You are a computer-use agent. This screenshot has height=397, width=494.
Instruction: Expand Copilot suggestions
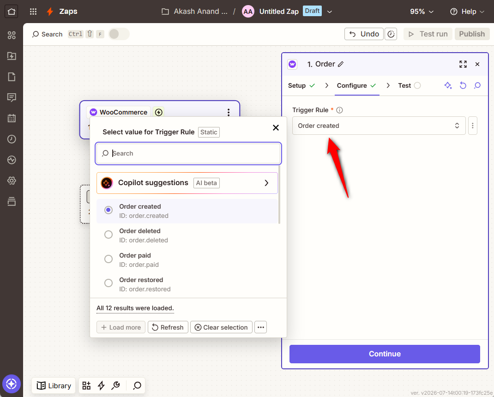click(x=187, y=183)
